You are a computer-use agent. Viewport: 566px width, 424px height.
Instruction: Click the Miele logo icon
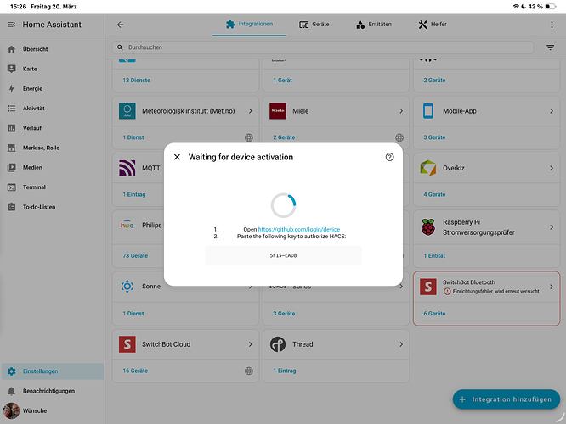click(278, 111)
